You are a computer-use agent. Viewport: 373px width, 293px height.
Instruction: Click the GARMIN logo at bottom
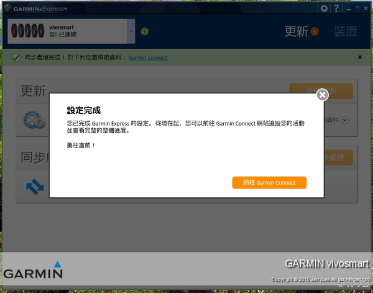coord(33,270)
